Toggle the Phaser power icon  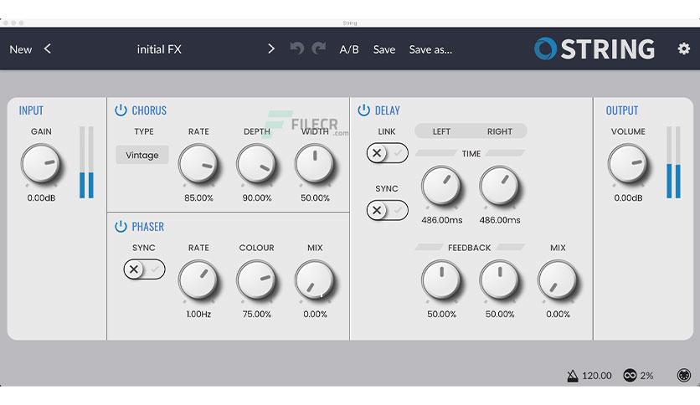[121, 227]
